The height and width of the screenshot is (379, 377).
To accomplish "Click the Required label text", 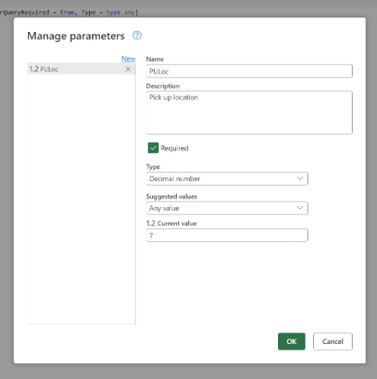I will [174, 148].
